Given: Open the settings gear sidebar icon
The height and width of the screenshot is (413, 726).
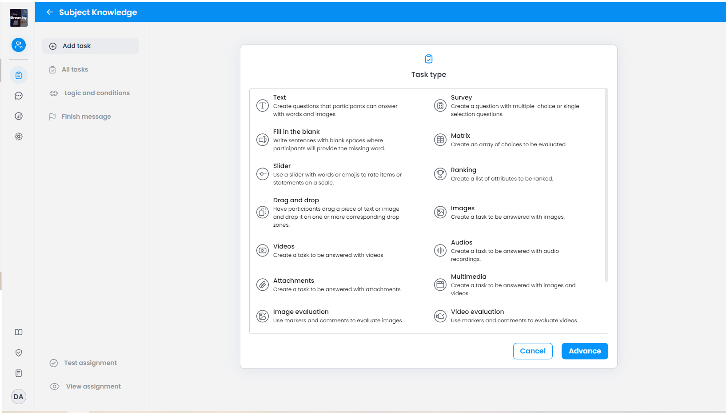Looking at the screenshot, I should click(x=19, y=136).
